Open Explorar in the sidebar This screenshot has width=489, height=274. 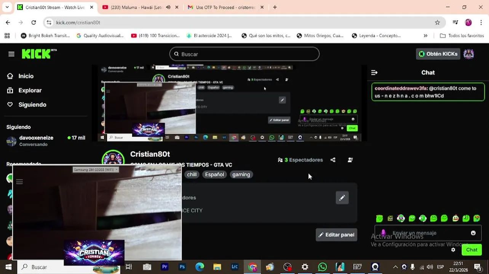click(24, 90)
